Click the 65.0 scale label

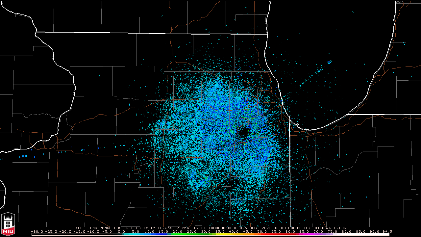click(x=304, y=232)
